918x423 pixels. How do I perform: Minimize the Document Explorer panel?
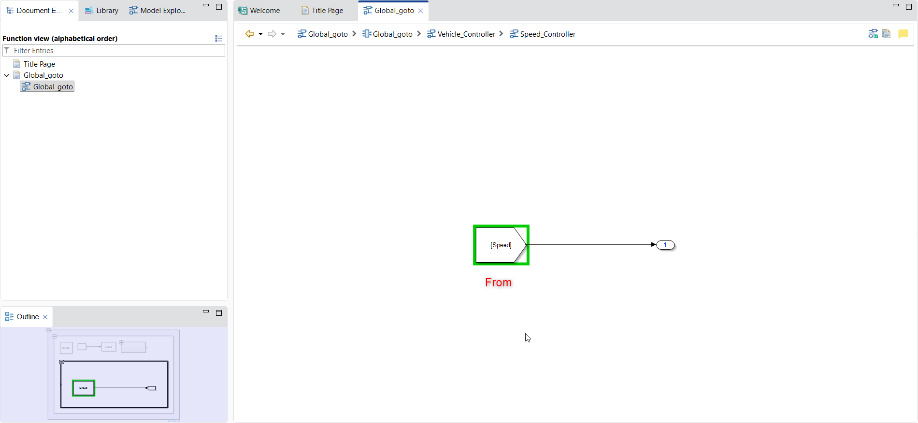coord(206,6)
